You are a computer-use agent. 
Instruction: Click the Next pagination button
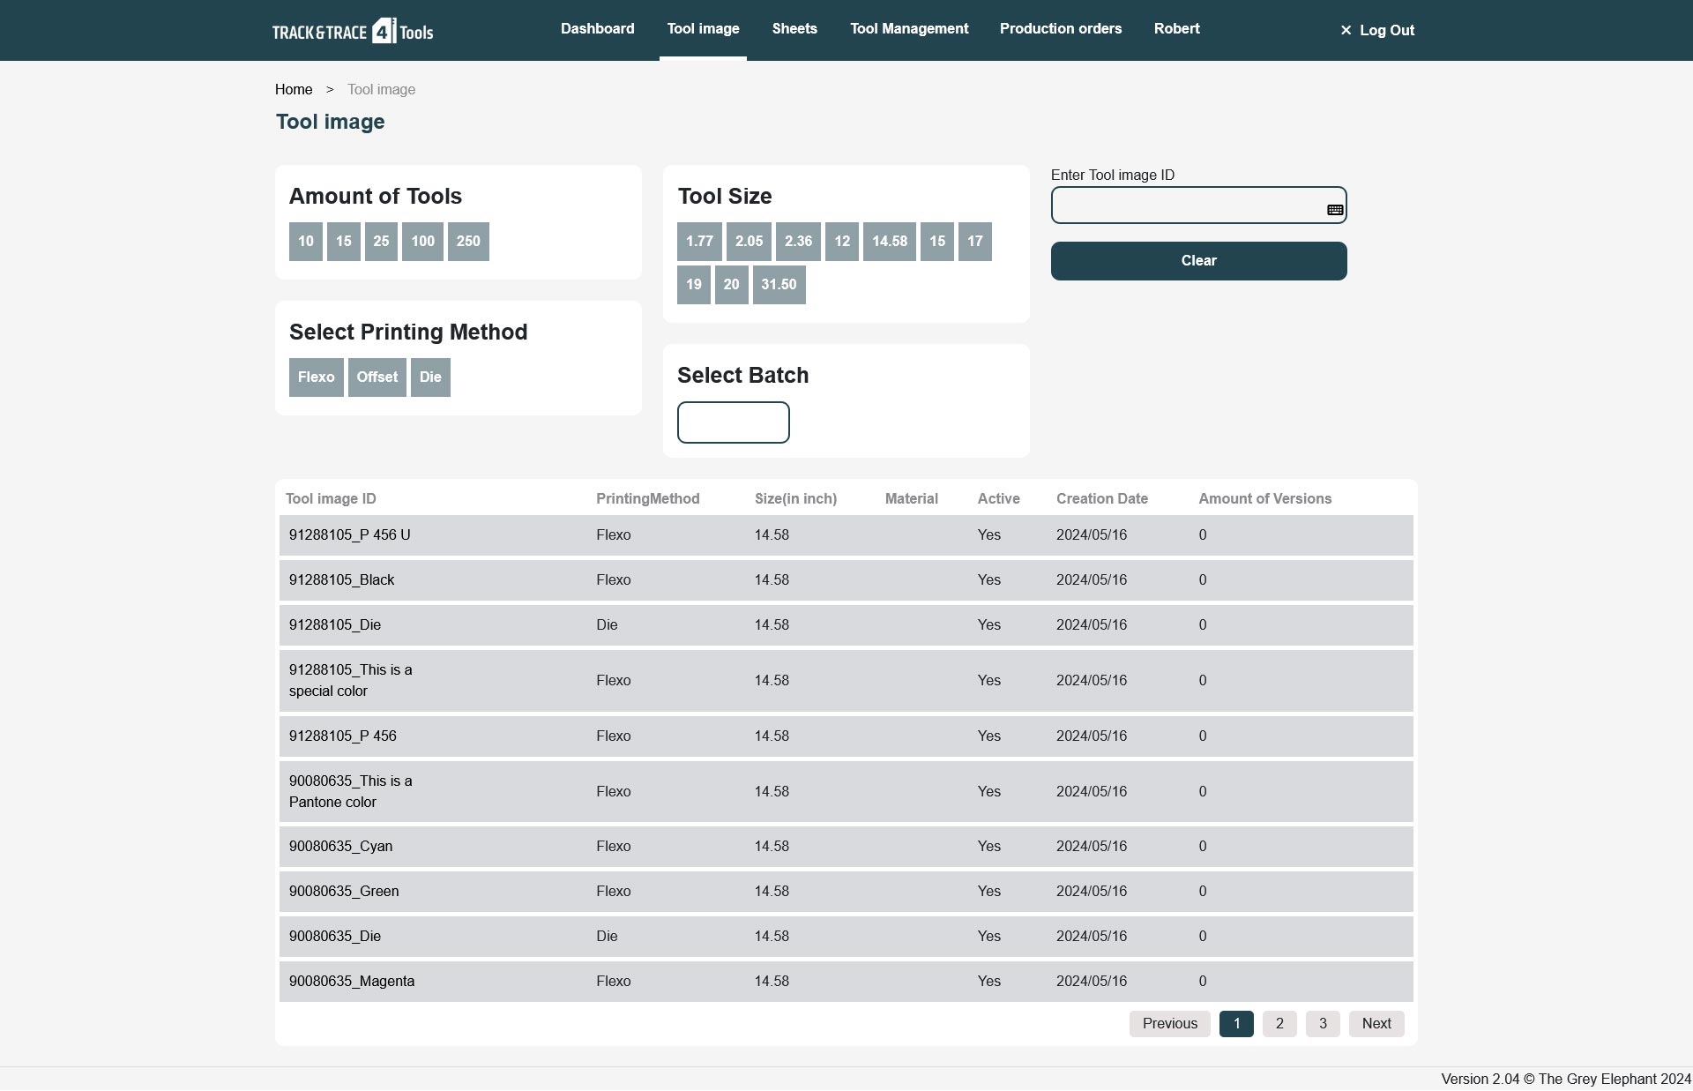point(1376,1024)
